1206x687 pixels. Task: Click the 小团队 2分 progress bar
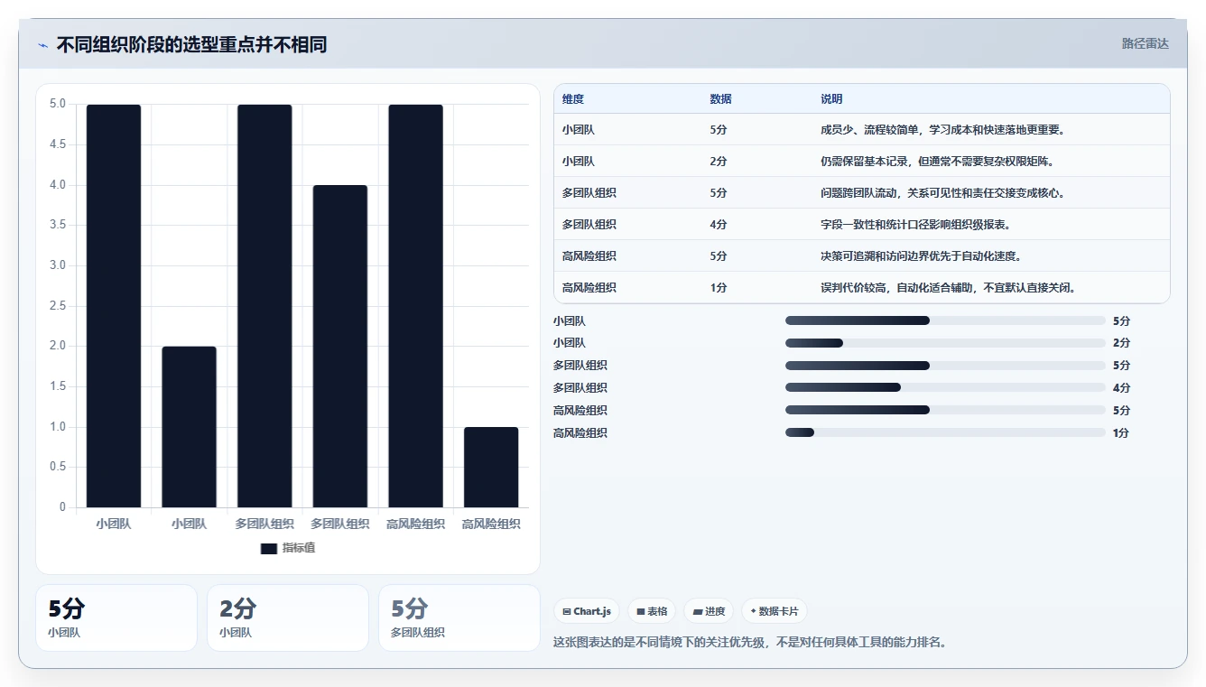(945, 343)
